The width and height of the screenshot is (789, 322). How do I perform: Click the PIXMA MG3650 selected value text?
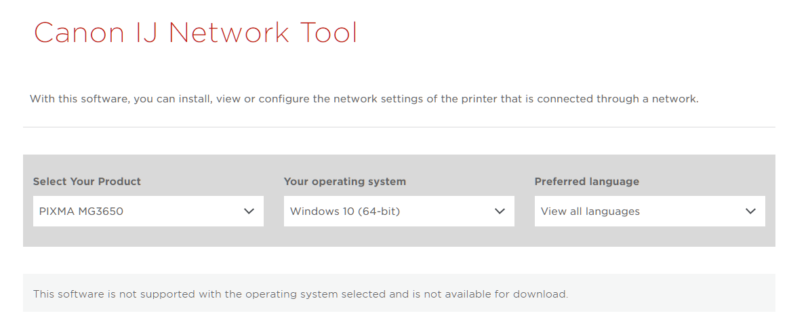tap(81, 212)
